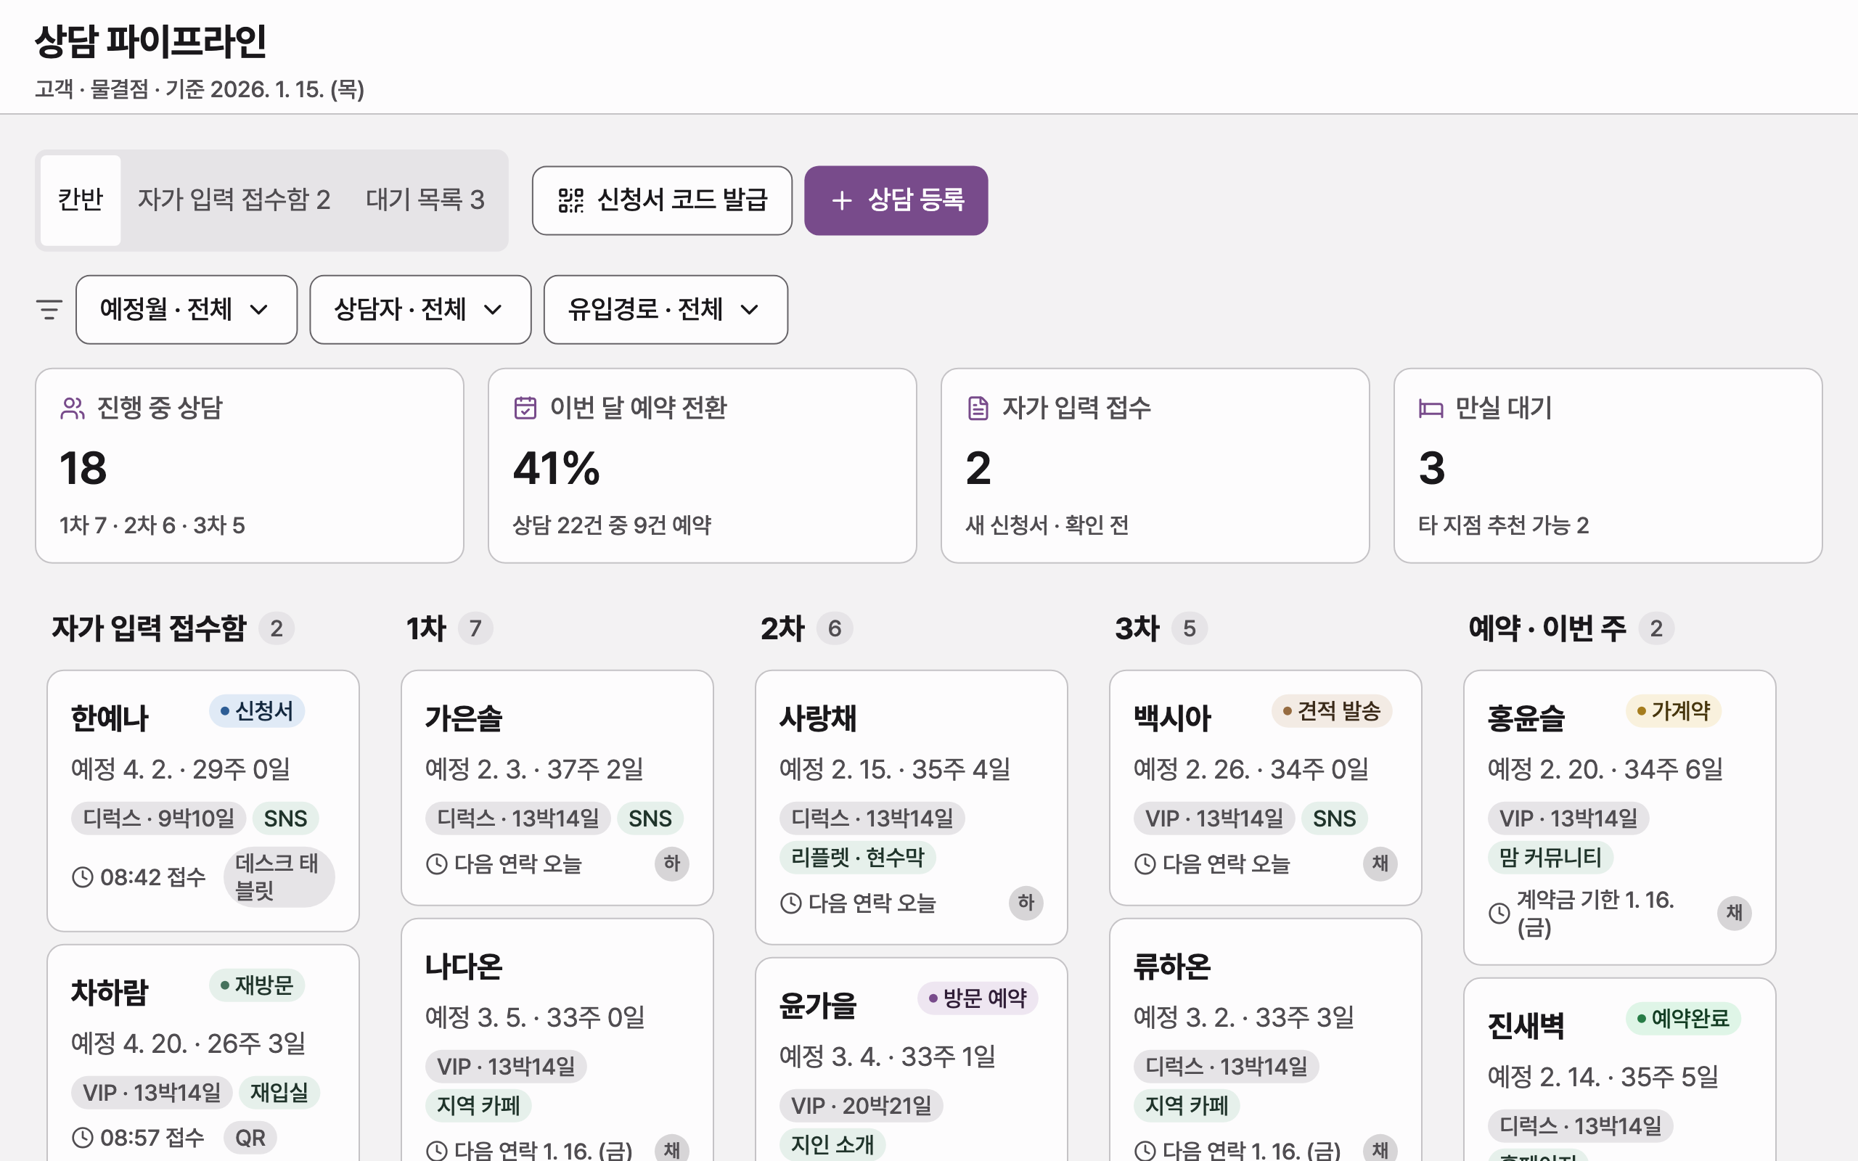Click the clock icon on 한예나 card

click(x=82, y=877)
